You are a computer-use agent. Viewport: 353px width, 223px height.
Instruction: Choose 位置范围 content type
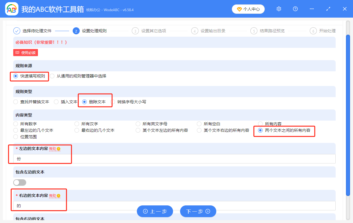[x=15, y=136]
